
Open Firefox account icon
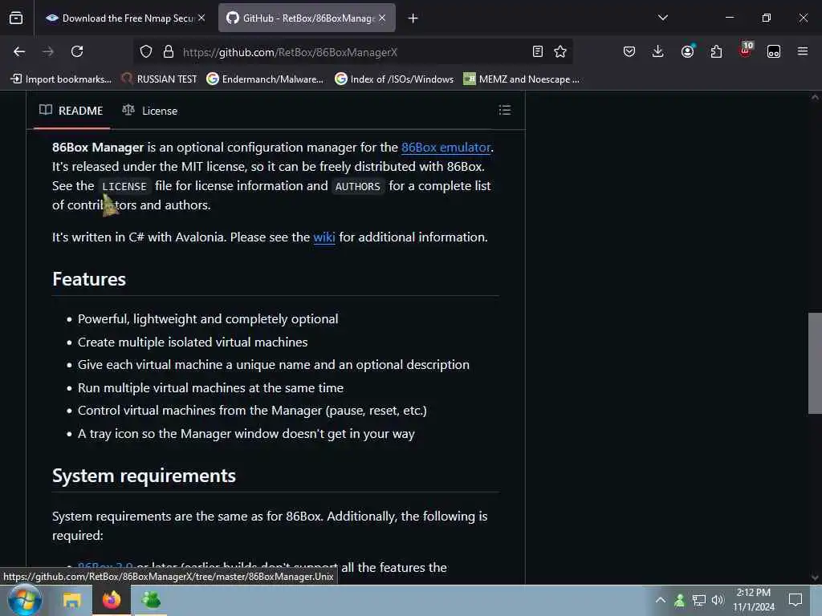point(687,51)
